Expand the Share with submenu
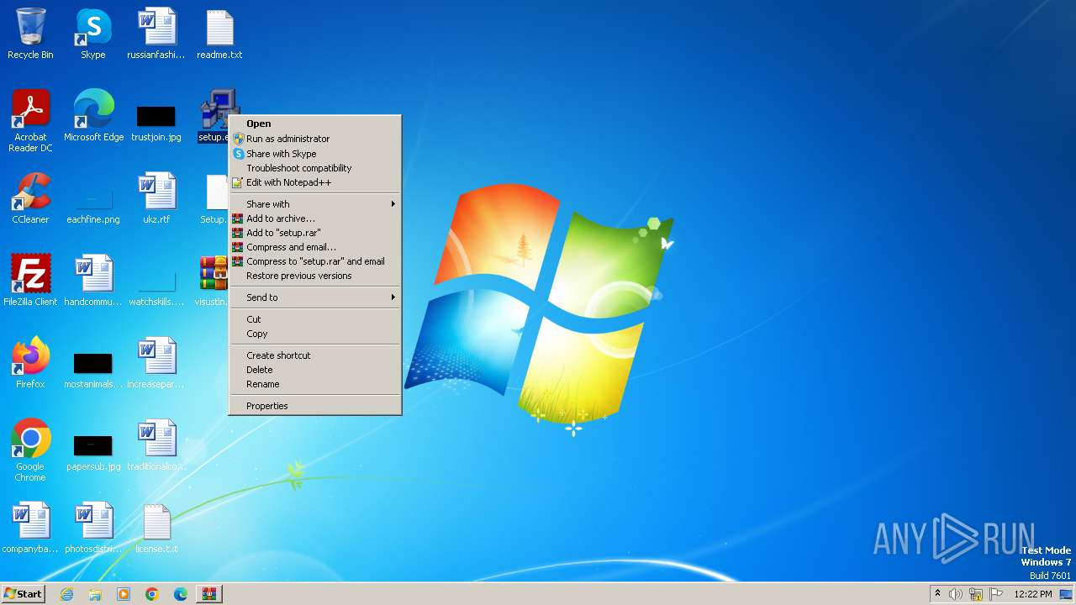1076x605 pixels. [x=315, y=204]
